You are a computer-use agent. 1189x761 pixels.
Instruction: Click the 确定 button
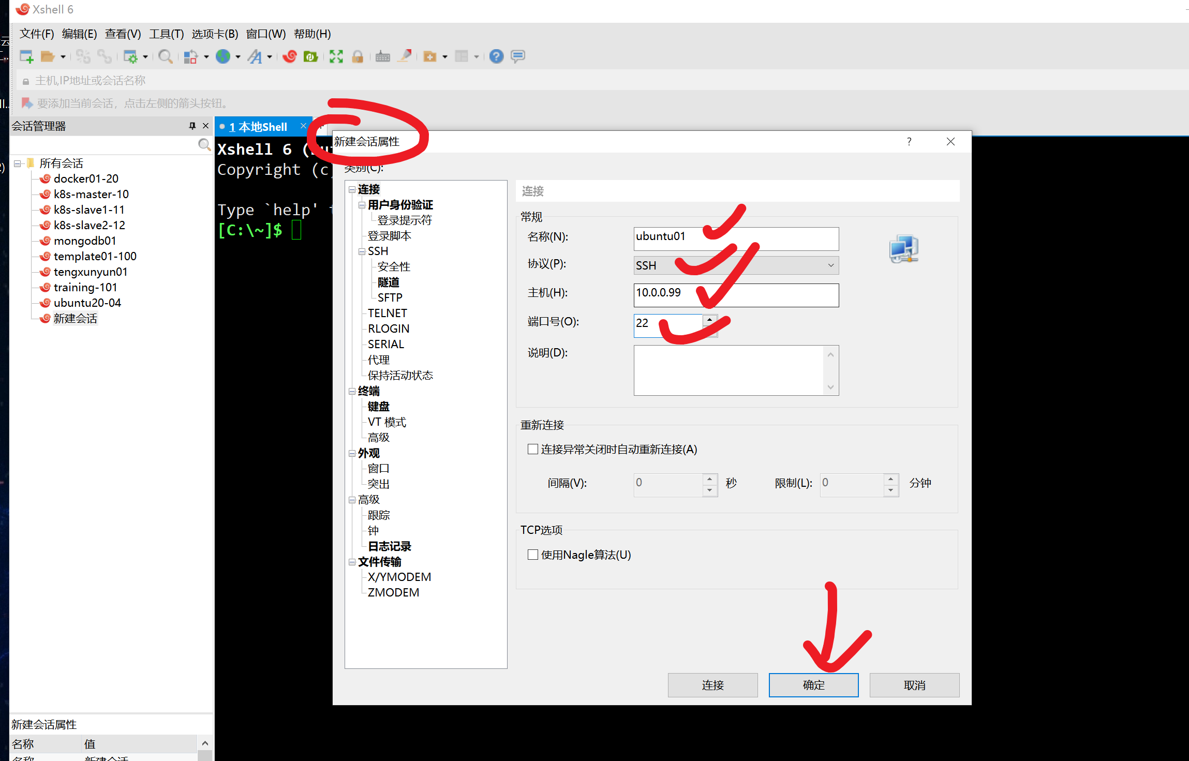[x=813, y=685]
